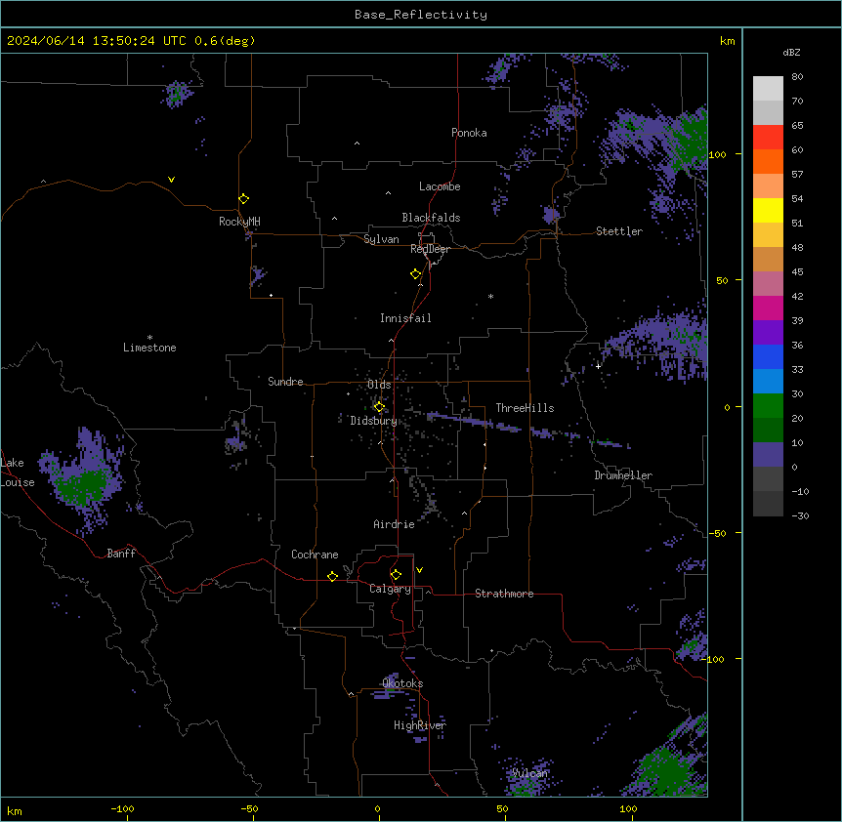Pick the magenta 42-39 dBZ legend swatch

768,308
